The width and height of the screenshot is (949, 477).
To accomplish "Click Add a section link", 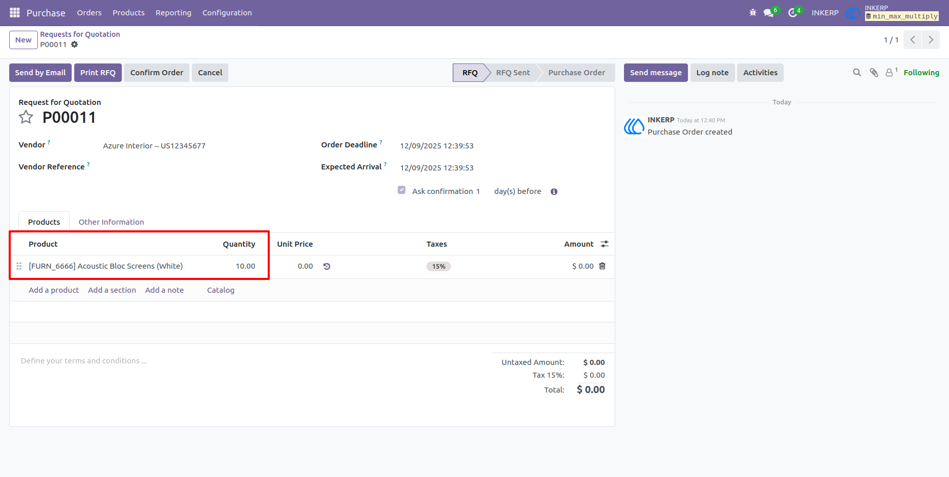I will coord(112,290).
